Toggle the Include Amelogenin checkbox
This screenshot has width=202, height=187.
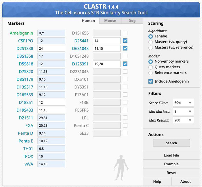[150, 81]
